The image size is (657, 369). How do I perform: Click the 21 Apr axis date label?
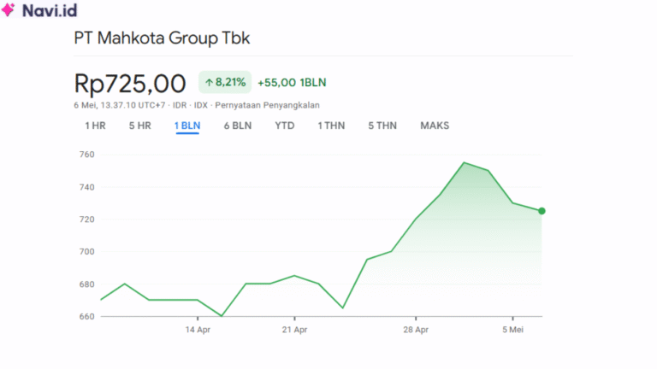click(x=294, y=330)
